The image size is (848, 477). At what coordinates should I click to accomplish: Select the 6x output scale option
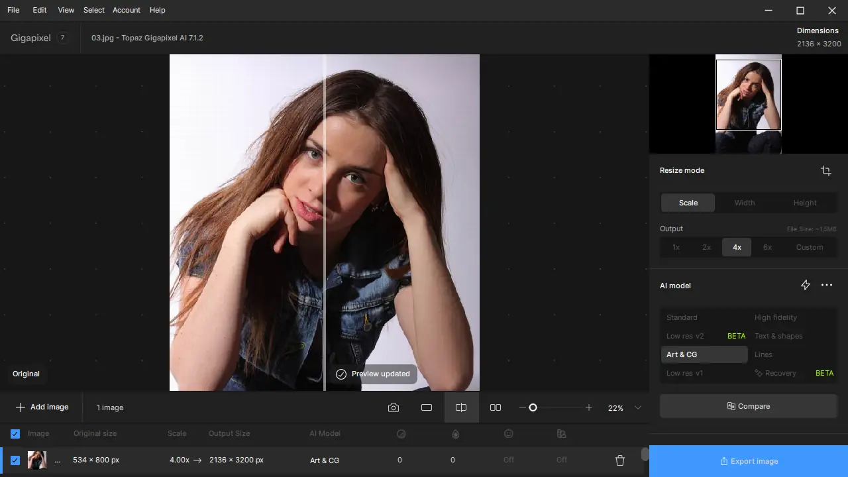767,247
